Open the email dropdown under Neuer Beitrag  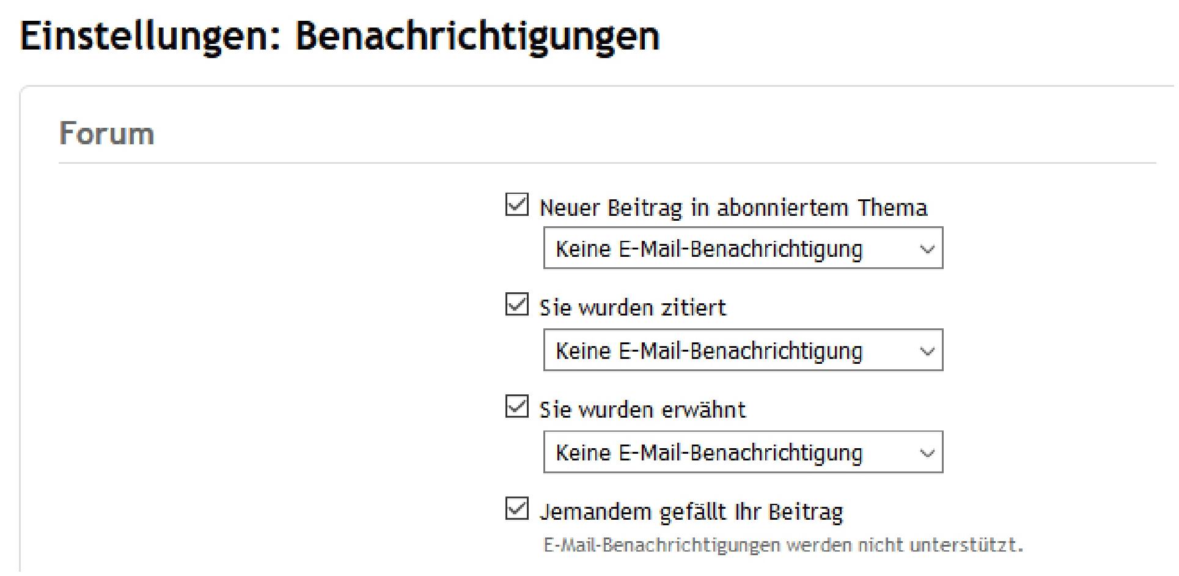tap(742, 248)
